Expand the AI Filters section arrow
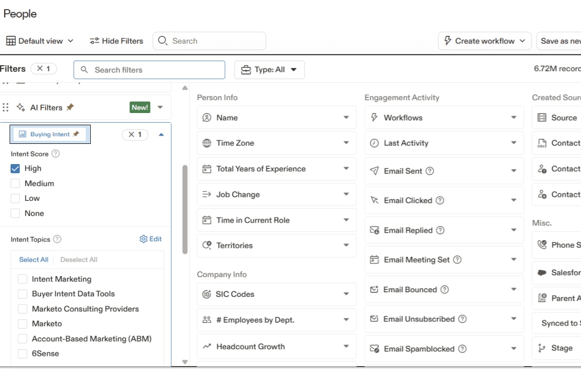 160,107
